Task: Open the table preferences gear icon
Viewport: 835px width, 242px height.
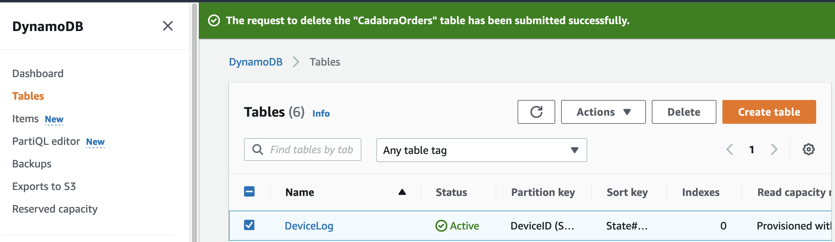Action: click(808, 150)
